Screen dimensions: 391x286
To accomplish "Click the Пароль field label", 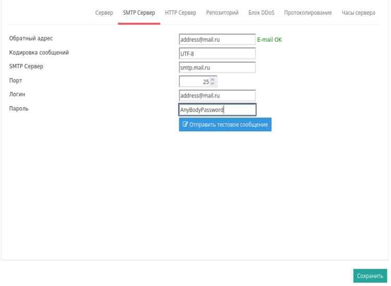I will (19, 109).
